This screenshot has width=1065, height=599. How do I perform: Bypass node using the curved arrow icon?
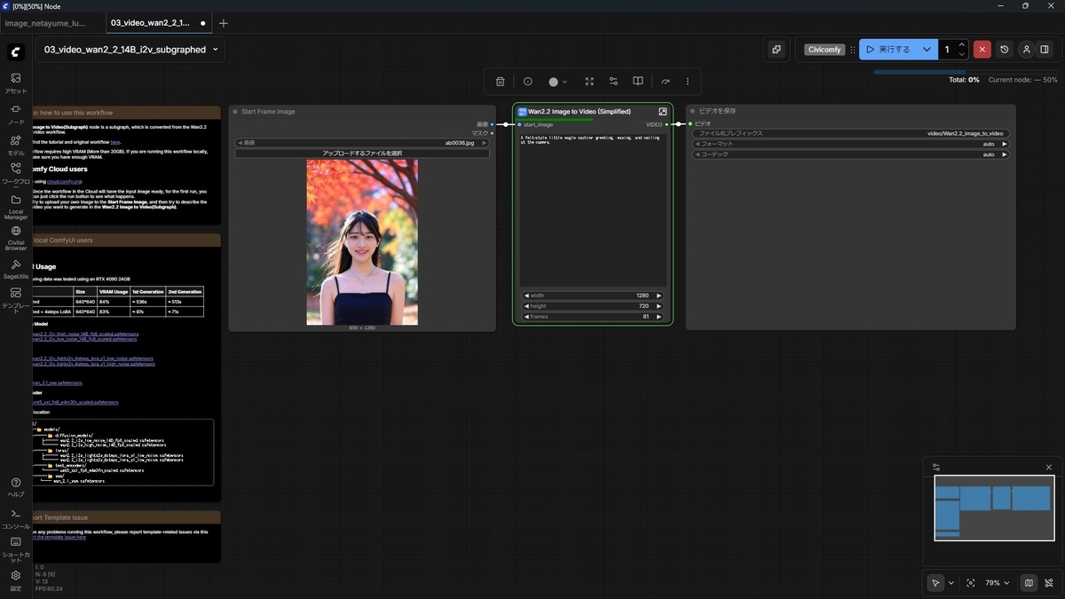pyautogui.click(x=666, y=82)
